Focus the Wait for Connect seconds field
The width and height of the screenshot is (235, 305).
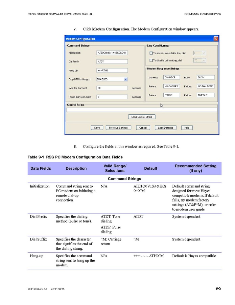coord(112,88)
